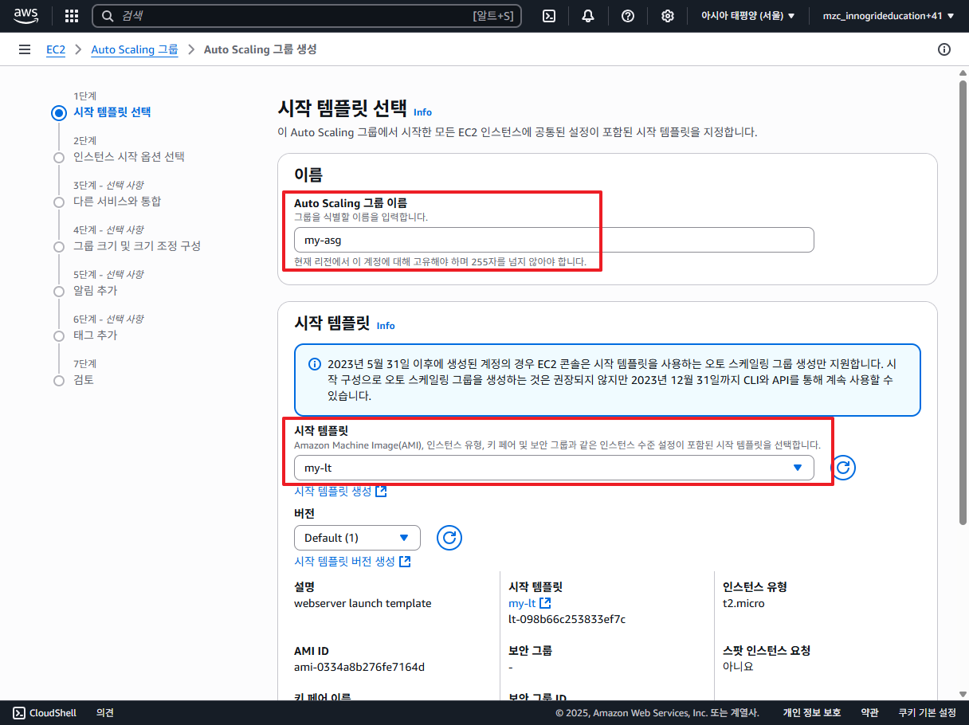Click the 시작 템플릿 버전 생성 link
969x725 pixels.
click(344, 562)
